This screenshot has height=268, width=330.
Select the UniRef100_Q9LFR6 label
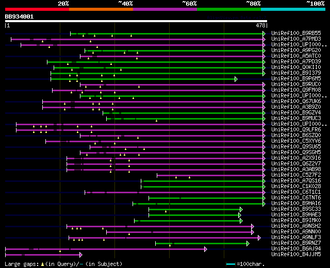(296, 129)
